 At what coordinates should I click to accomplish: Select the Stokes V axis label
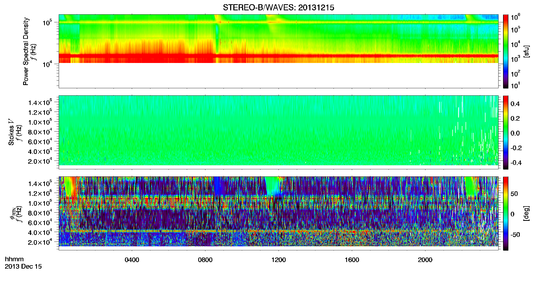coord(11,132)
